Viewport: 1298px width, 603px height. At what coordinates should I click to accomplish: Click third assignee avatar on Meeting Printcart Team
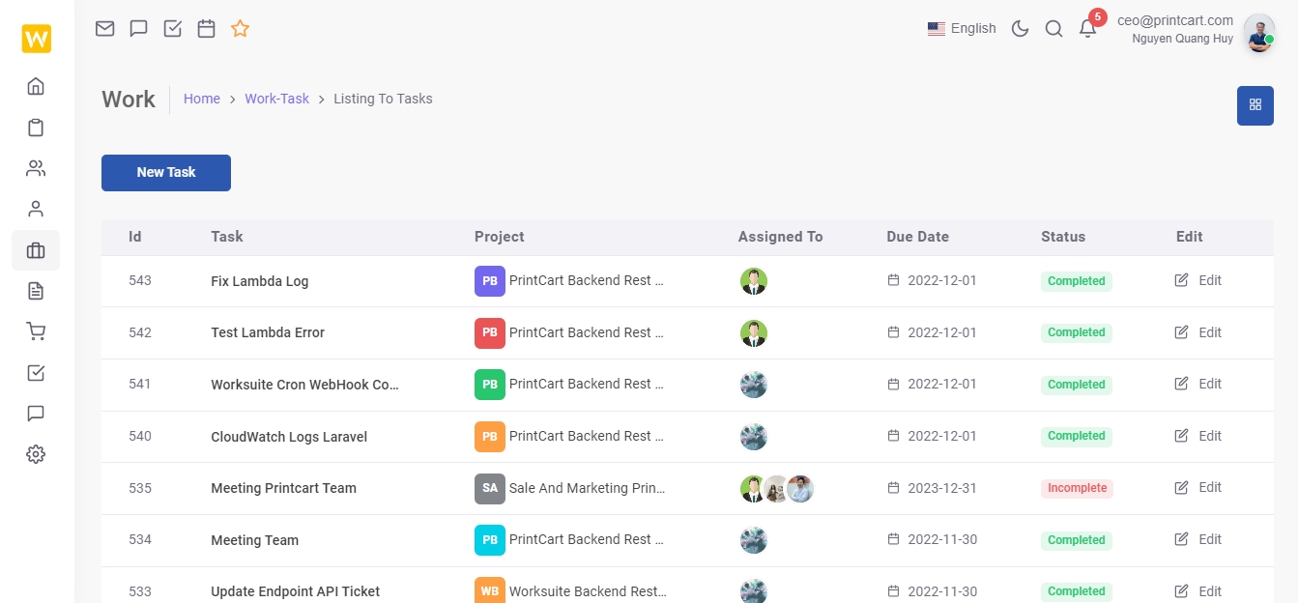800,489
